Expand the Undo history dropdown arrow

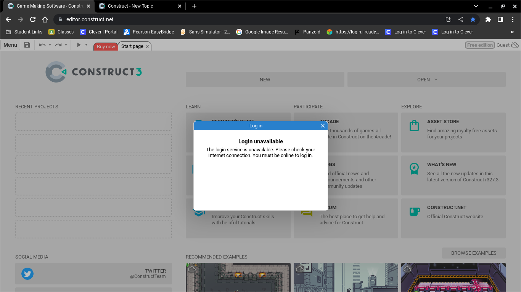(50, 45)
